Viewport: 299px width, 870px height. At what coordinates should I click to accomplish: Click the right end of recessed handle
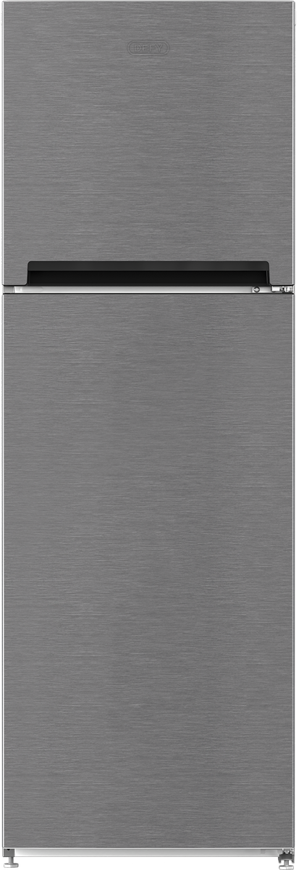click(x=264, y=273)
